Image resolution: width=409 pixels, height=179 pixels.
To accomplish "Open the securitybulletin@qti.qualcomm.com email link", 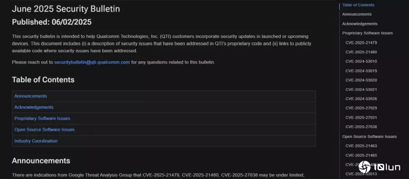I will click(x=92, y=62).
